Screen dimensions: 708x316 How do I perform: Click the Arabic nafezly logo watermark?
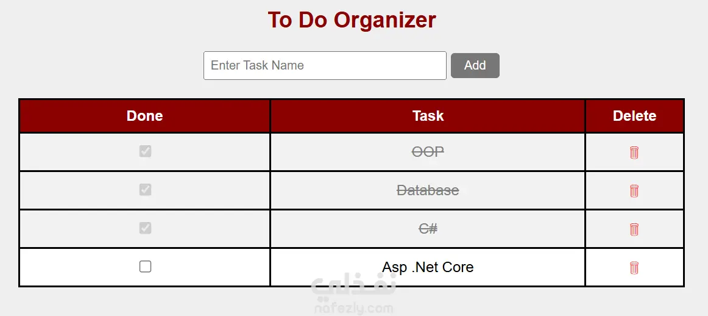(353, 289)
